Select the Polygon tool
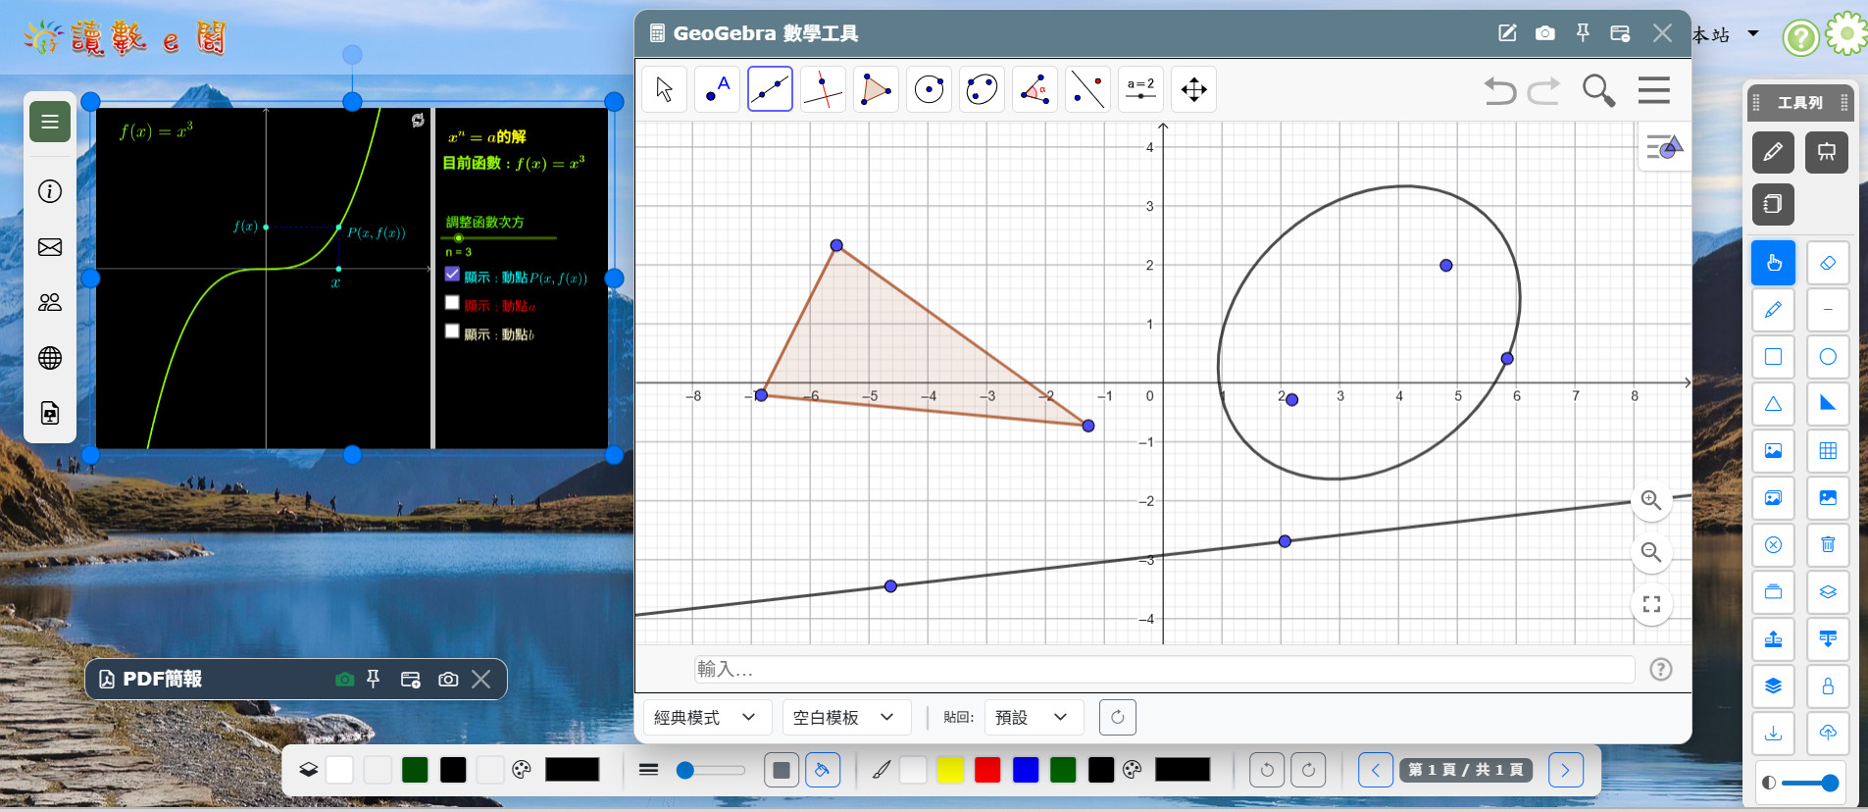 (876, 90)
